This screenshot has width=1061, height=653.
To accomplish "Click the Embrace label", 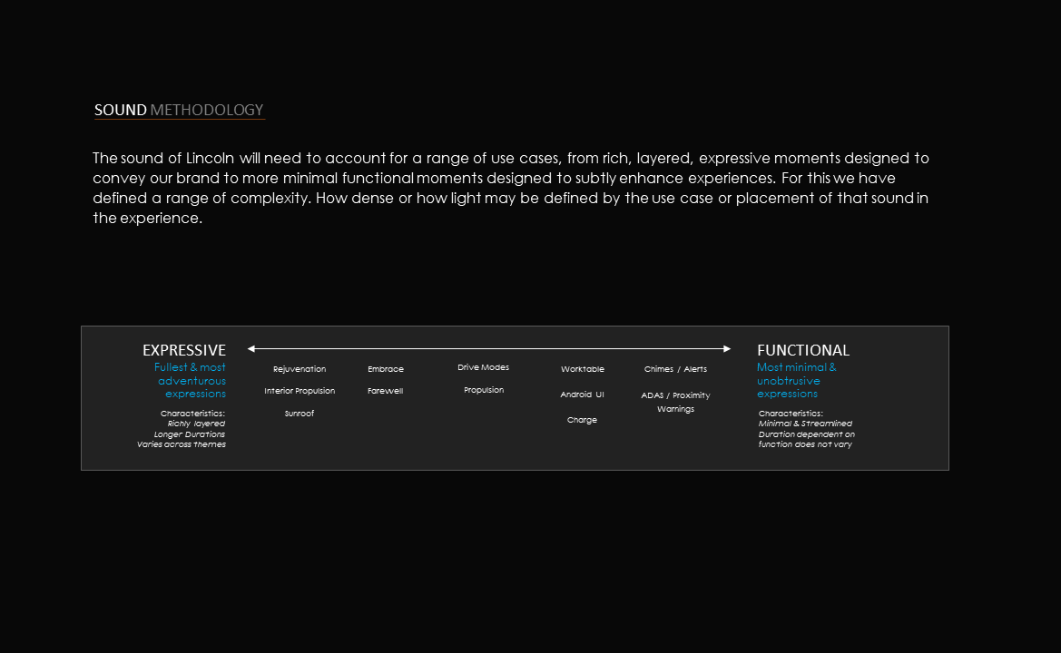I will (386, 369).
